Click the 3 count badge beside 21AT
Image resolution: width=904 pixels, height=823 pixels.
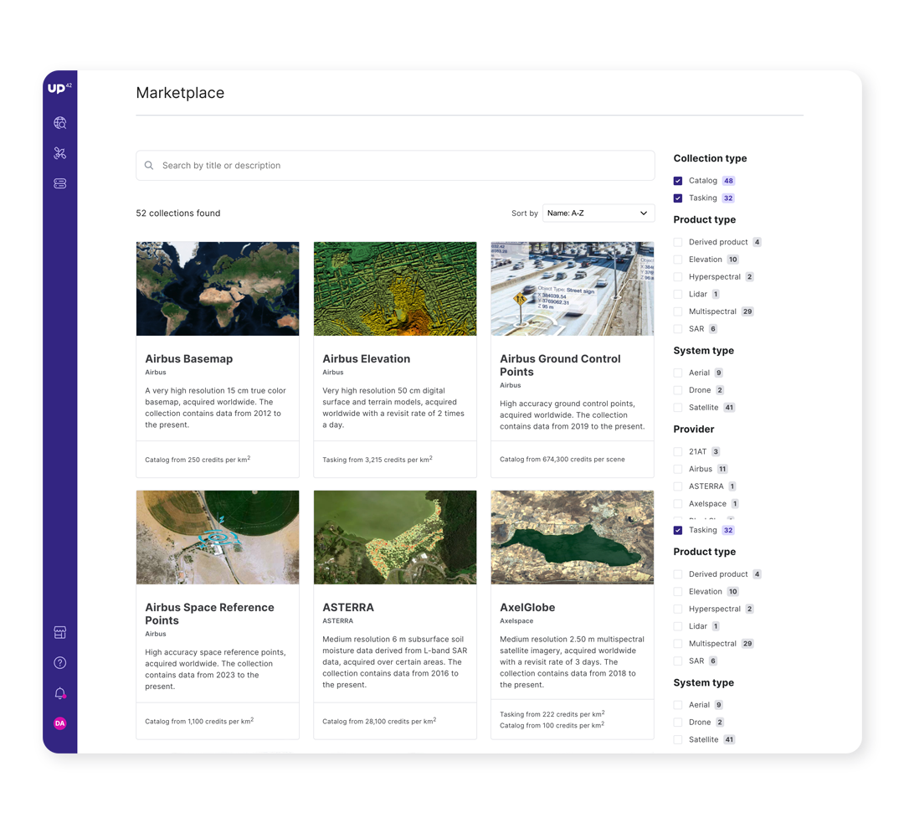pyautogui.click(x=716, y=451)
